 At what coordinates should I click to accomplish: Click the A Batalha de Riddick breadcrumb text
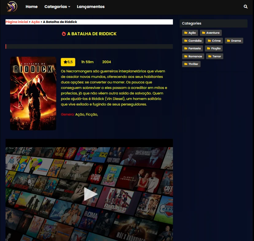point(60,22)
